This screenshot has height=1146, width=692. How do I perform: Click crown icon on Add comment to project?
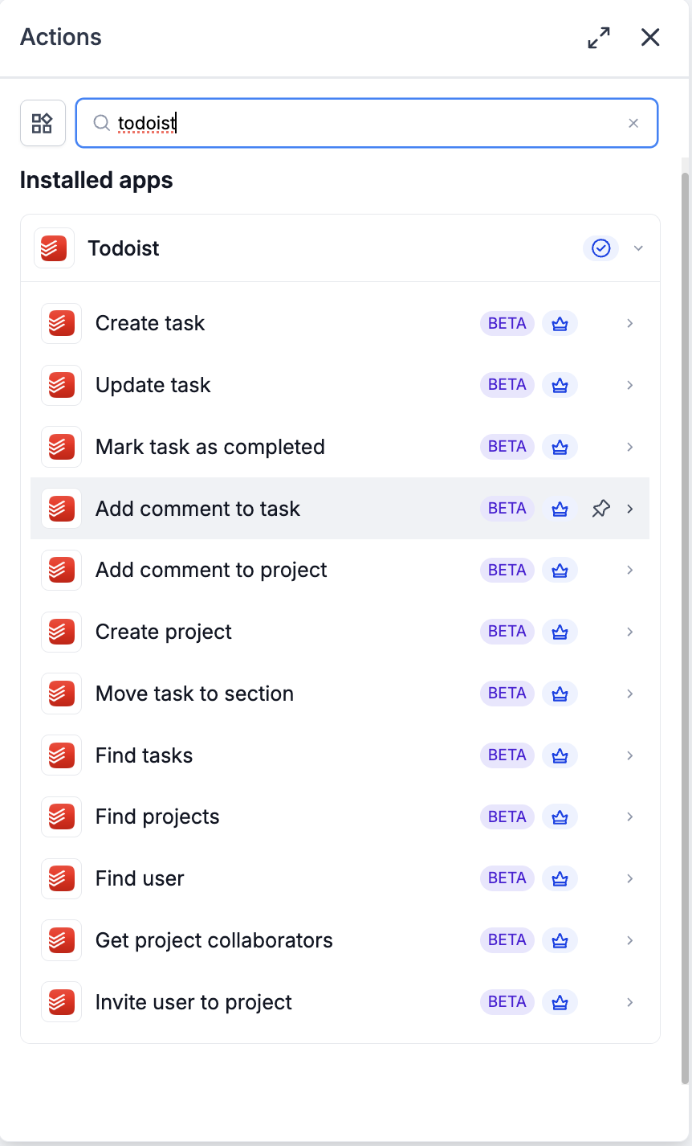[560, 570]
